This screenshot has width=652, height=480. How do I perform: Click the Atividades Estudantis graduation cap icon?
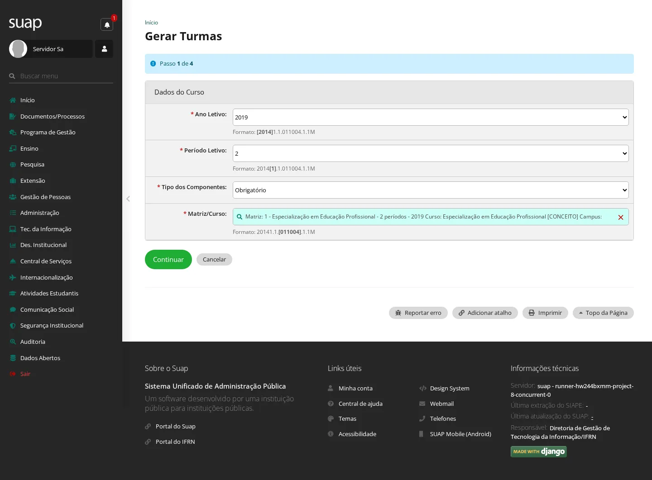tap(13, 293)
